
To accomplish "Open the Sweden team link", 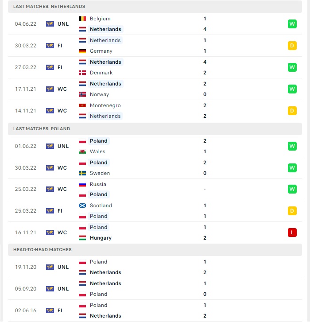I will click(x=100, y=173).
